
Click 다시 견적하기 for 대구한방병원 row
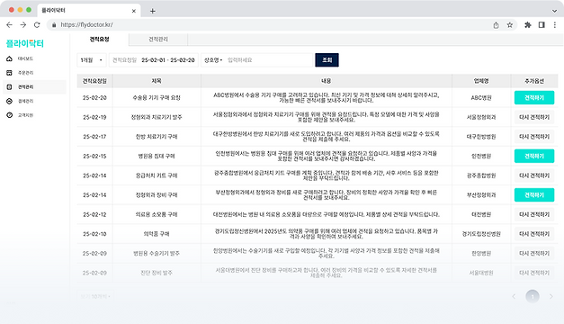click(534, 137)
